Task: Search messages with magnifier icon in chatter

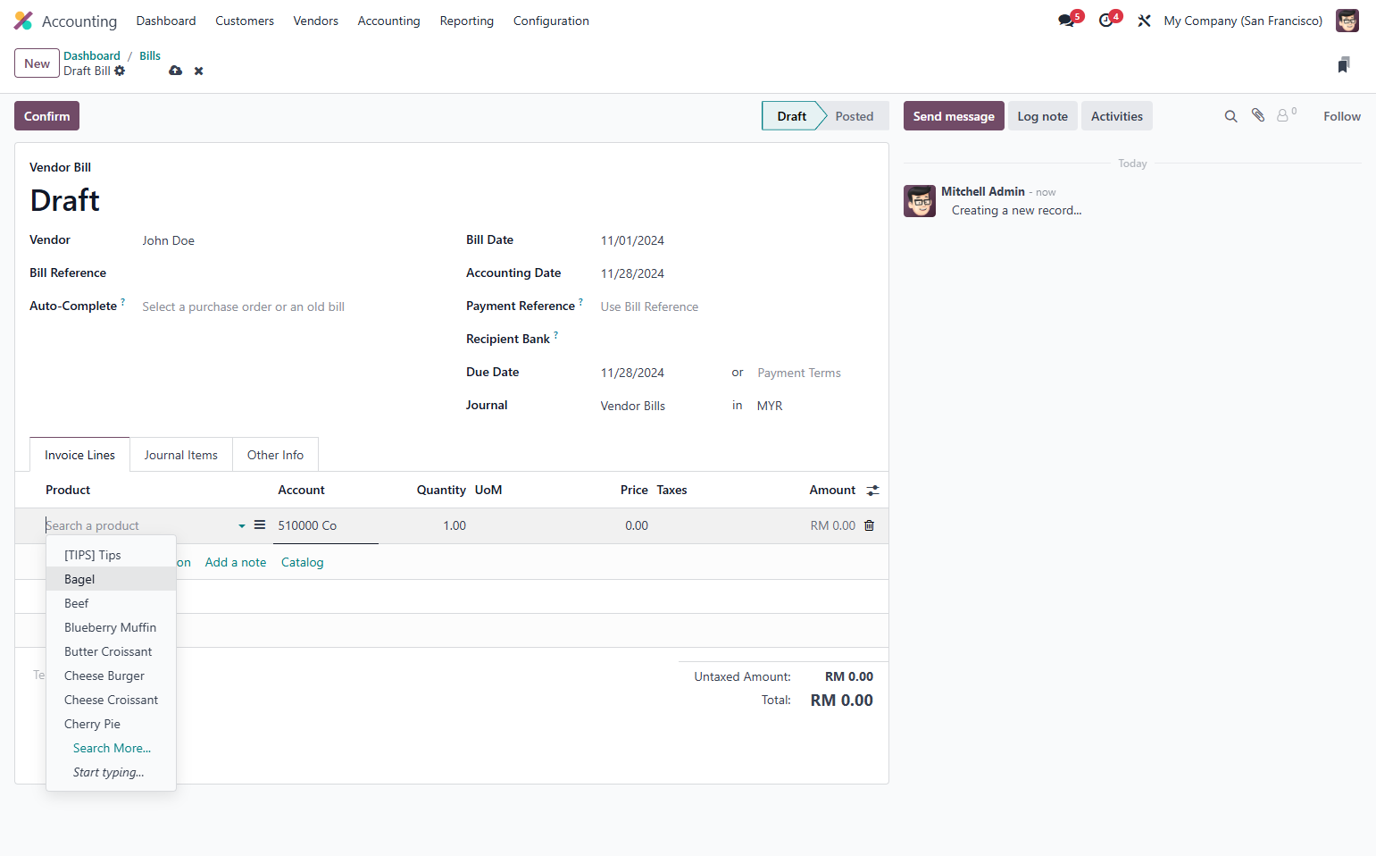Action: (x=1230, y=116)
